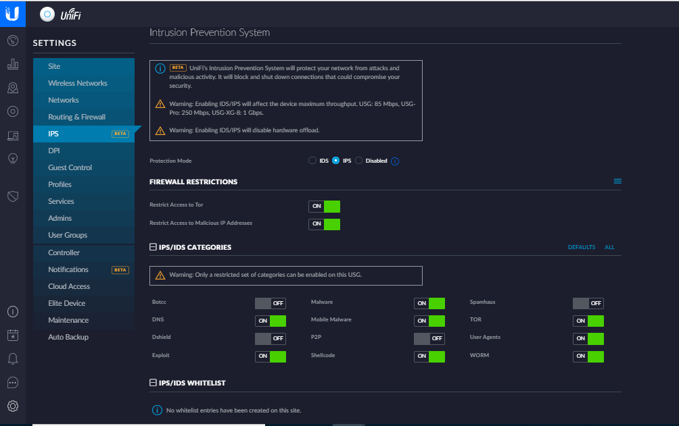Open the shield security icon in sidebar
This screenshot has height=426, width=679.
13,196
